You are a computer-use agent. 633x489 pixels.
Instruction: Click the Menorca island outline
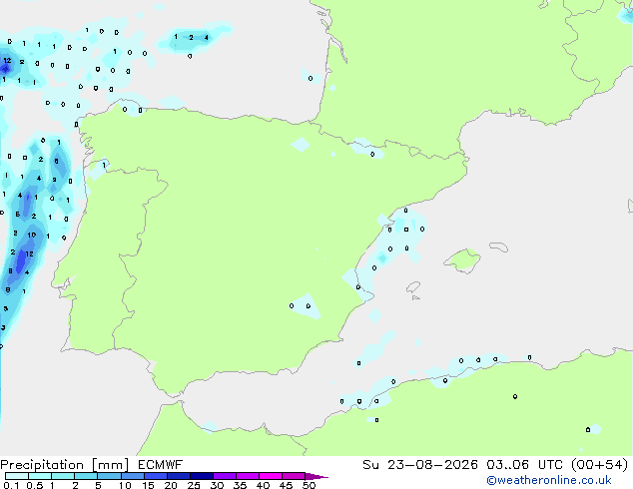(498, 246)
